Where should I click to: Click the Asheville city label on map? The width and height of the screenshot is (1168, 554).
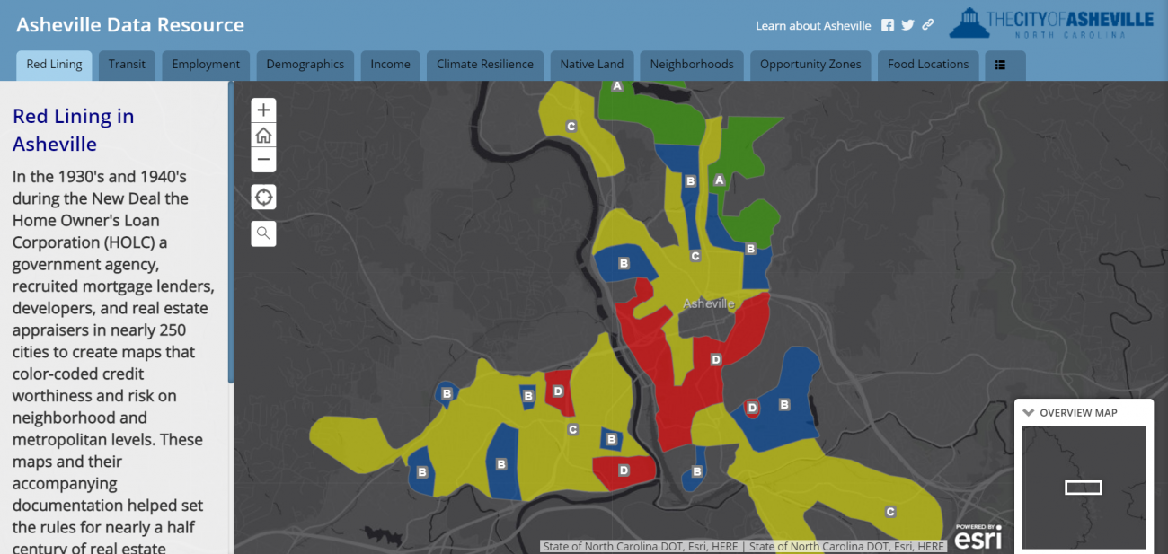(x=709, y=303)
